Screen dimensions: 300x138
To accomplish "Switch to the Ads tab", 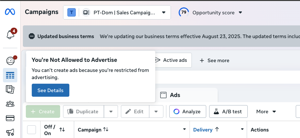I will point(175,95).
